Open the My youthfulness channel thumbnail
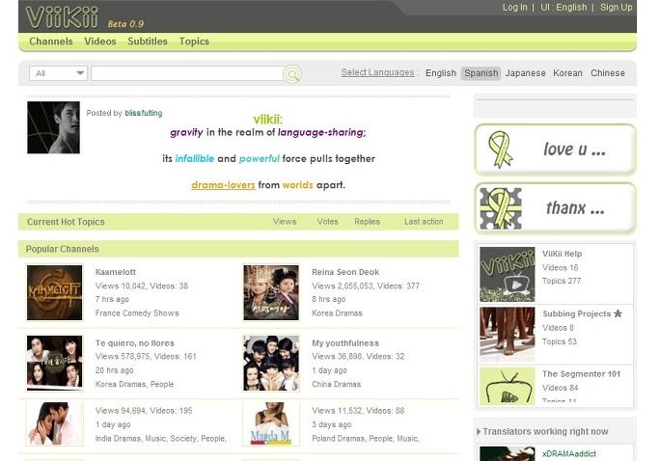 [271, 363]
